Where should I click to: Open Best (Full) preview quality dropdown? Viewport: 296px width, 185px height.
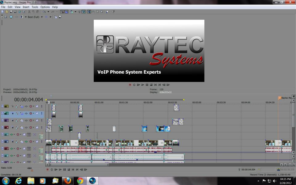tap(42, 17)
